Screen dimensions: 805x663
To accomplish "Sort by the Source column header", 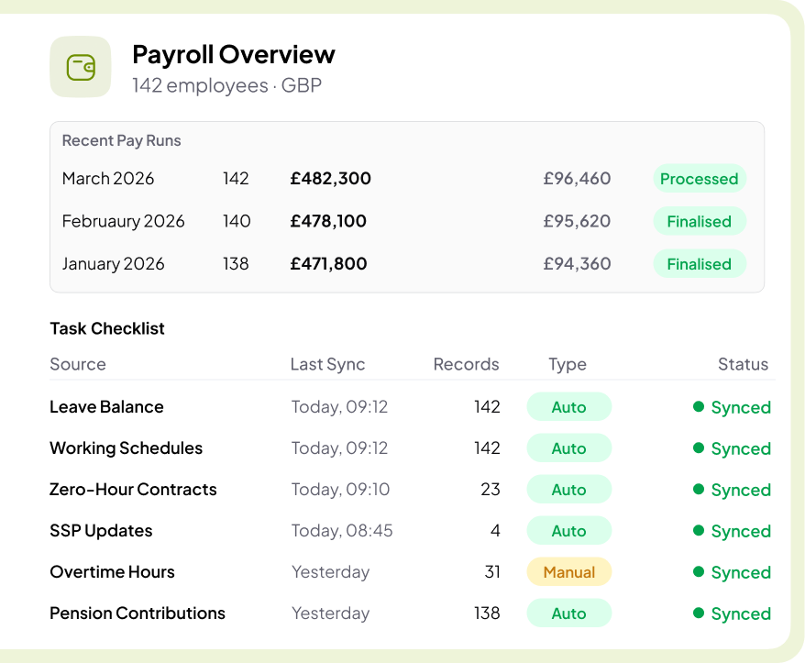I will tap(78, 364).
